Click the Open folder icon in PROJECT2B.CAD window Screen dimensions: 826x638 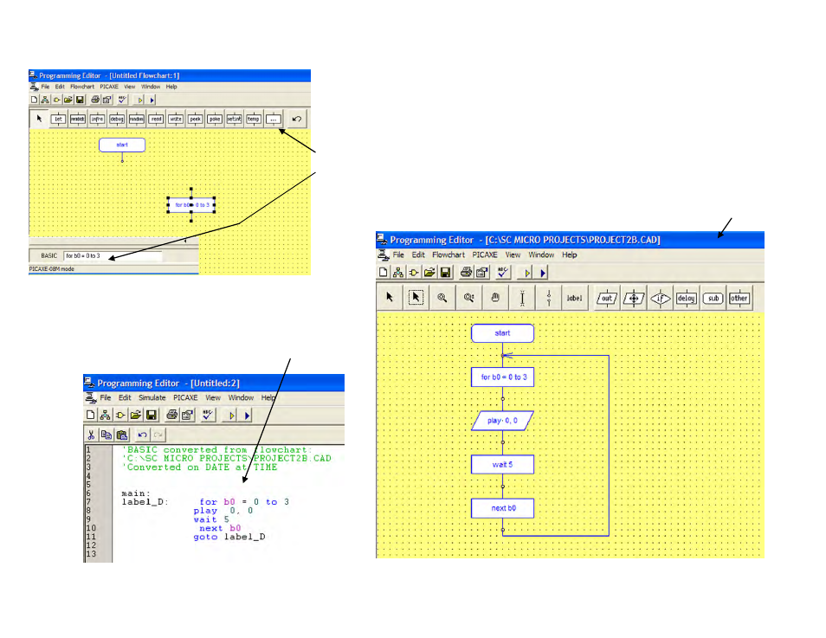click(x=429, y=273)
